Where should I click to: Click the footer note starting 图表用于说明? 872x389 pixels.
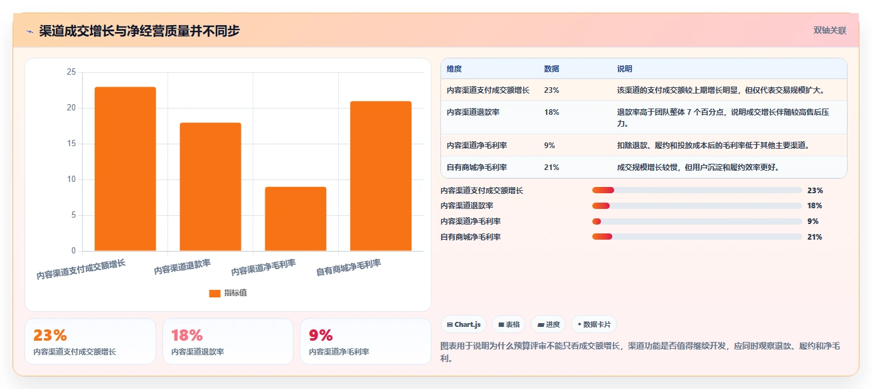pos(641,353)
